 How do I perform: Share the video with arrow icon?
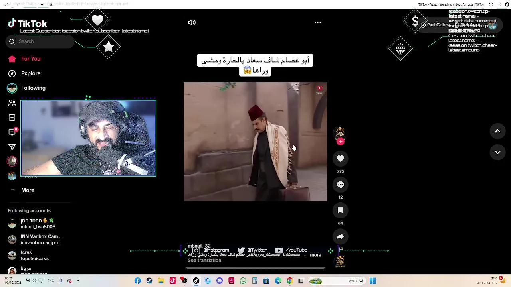tap(340, 237)
